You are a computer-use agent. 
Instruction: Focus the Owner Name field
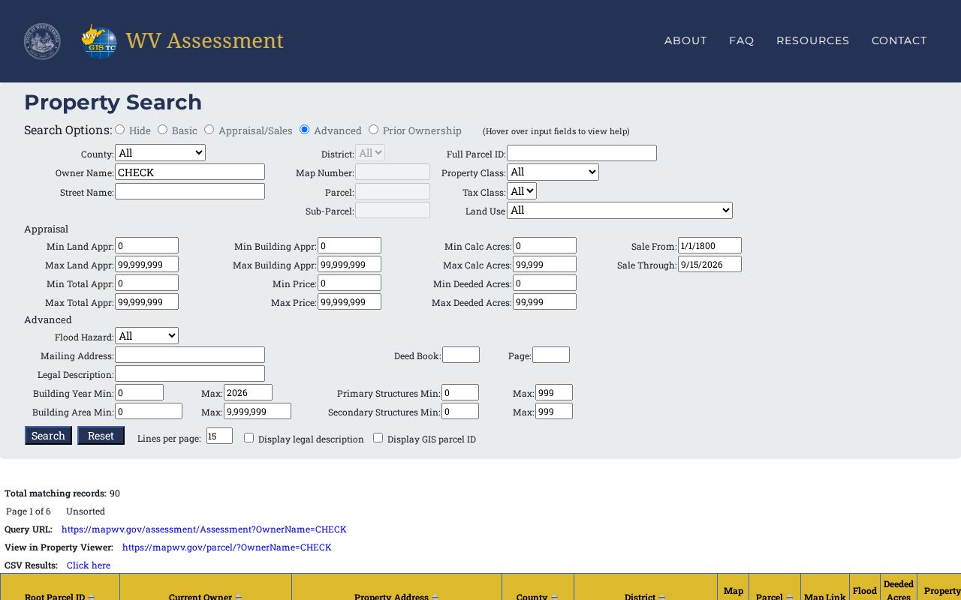click(190, 172)
